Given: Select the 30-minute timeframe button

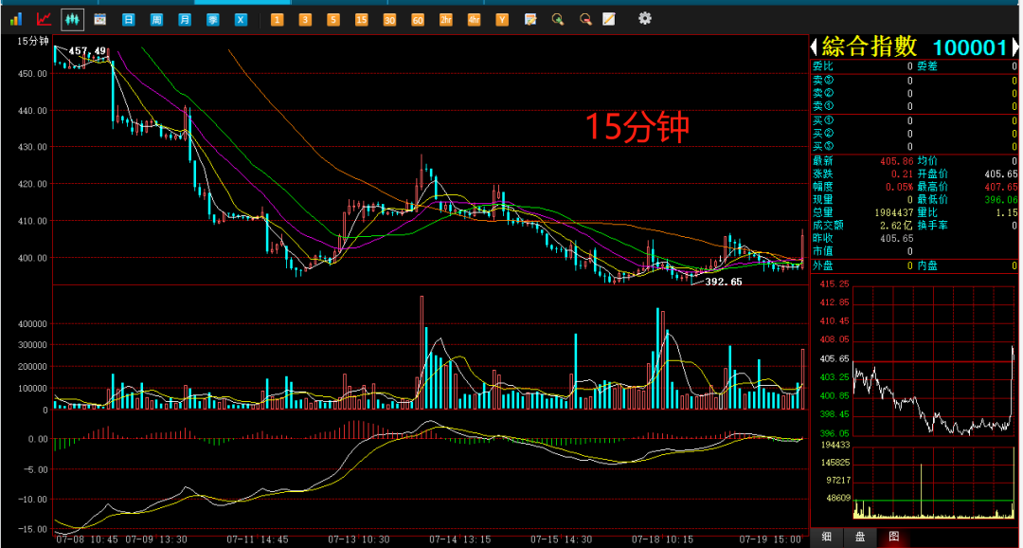Looking at the screenshot, I should 389,20.
